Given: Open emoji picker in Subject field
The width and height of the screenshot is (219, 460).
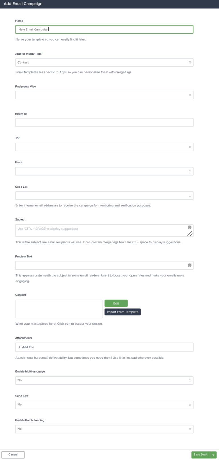Looking at the screenshot, I should click(190, 227).
